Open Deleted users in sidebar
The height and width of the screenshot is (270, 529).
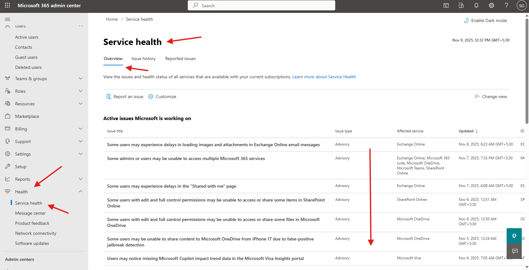point(28,67)
